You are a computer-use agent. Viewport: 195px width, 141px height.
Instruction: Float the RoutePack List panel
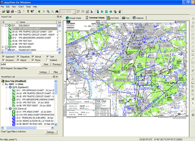click(54, 76)
